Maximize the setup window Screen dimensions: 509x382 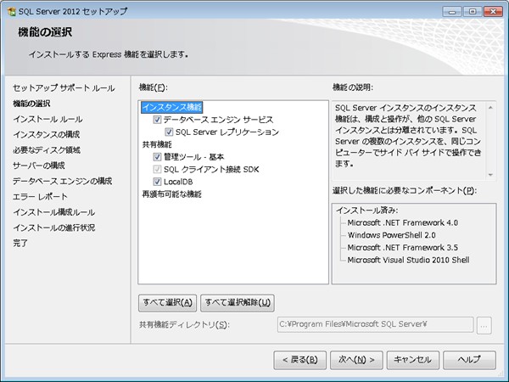pos(473,12)
